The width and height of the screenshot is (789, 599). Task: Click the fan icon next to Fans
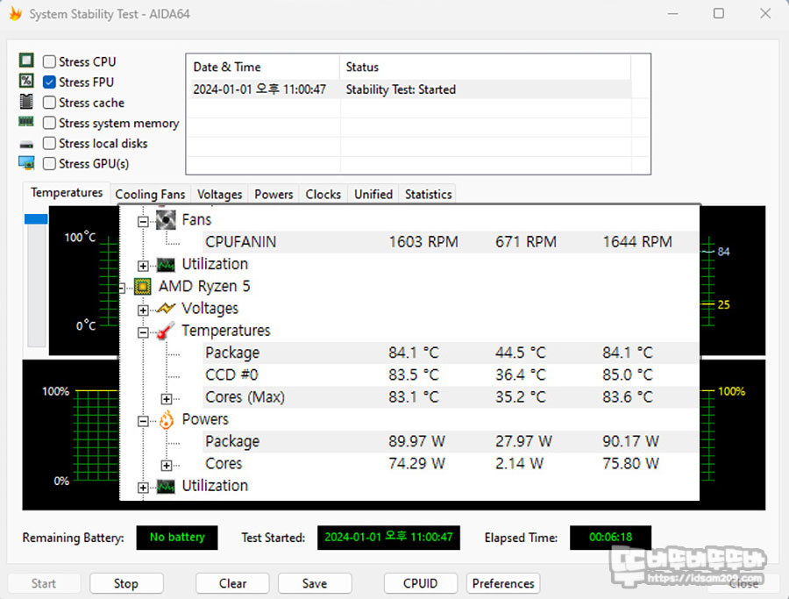[x=166, y=220]
